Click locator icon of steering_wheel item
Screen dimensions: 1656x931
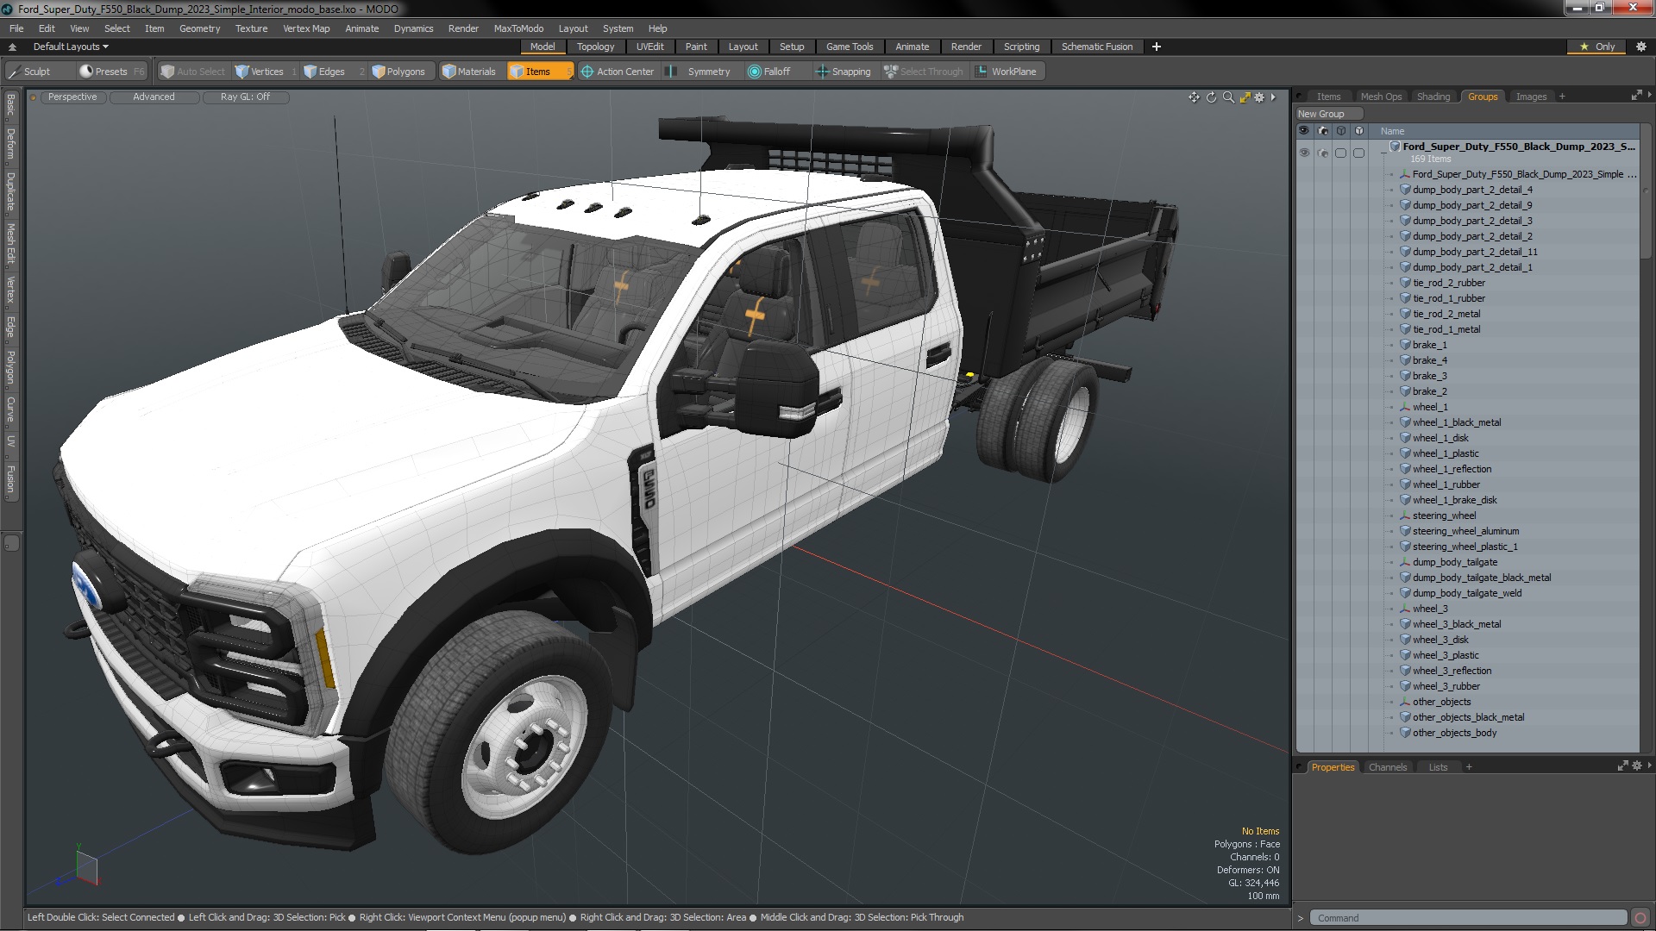1405,515
